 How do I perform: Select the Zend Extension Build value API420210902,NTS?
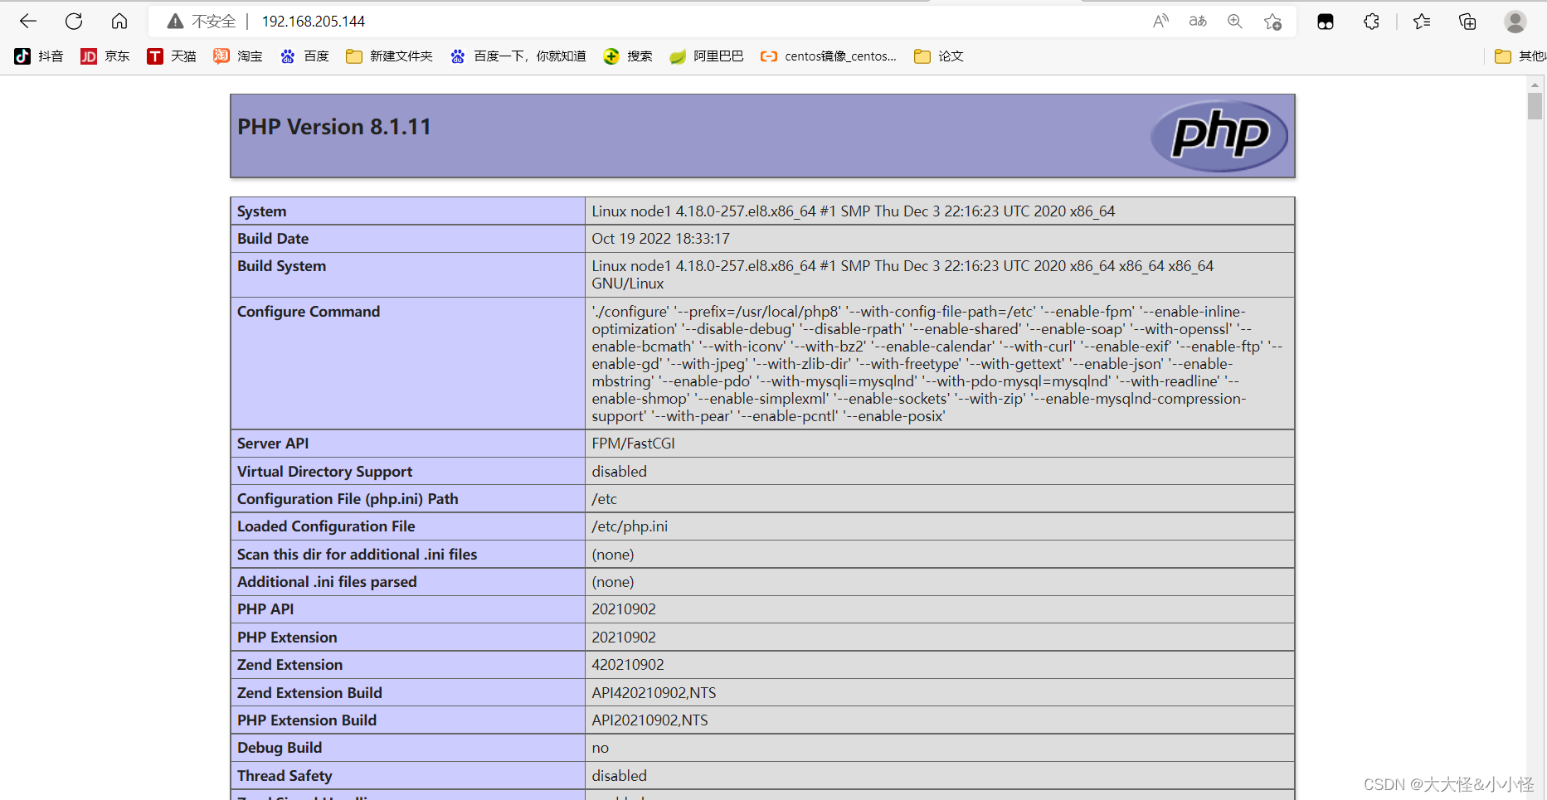pos(654,693)
